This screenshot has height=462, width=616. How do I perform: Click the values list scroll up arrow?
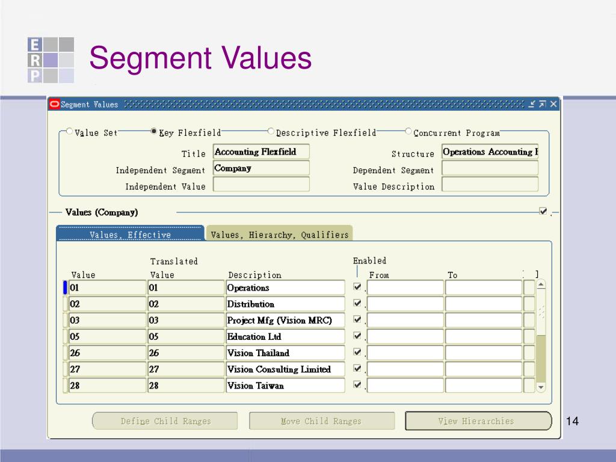tap(541, 285)
